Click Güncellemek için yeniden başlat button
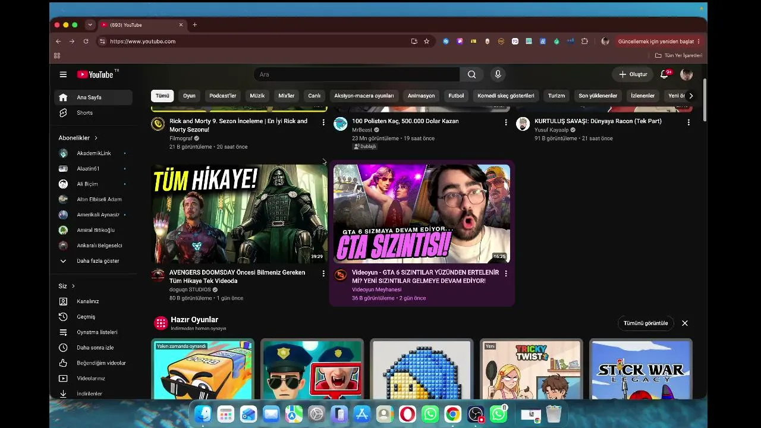Screen dimensions: 761x428 [659, 42]
